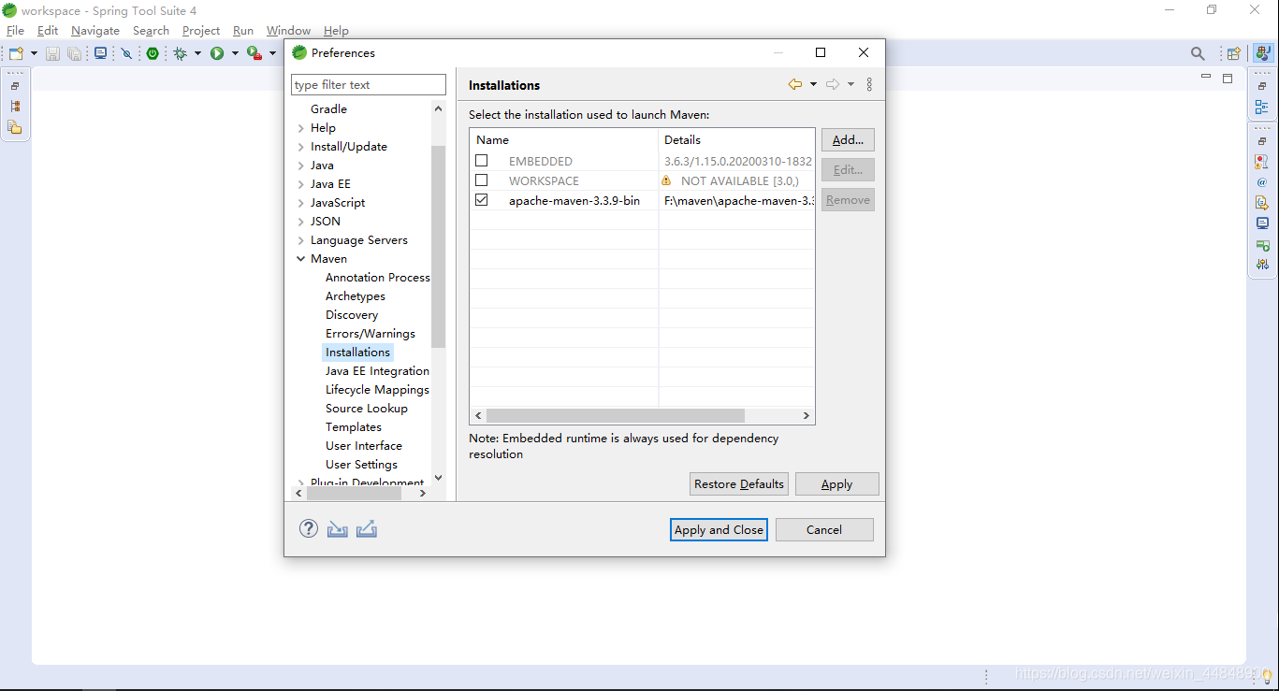Click the import preferences icon
Image resolution: width=1279 pixels, height=691 pixels.
coord(338,528)
